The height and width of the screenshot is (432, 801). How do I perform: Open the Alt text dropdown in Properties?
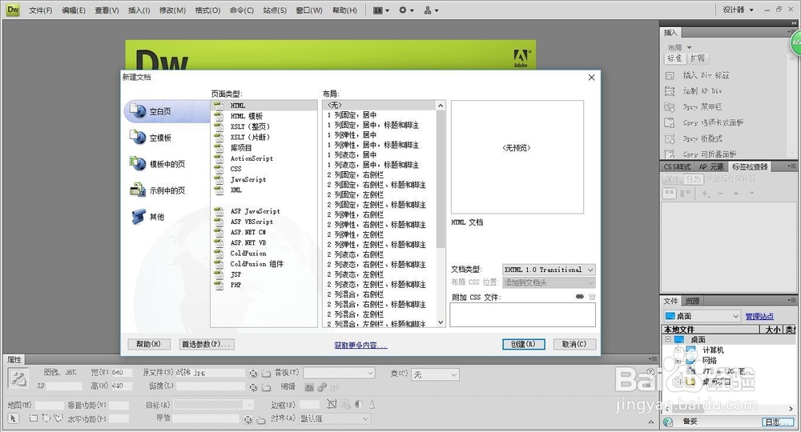pos(340,374)
